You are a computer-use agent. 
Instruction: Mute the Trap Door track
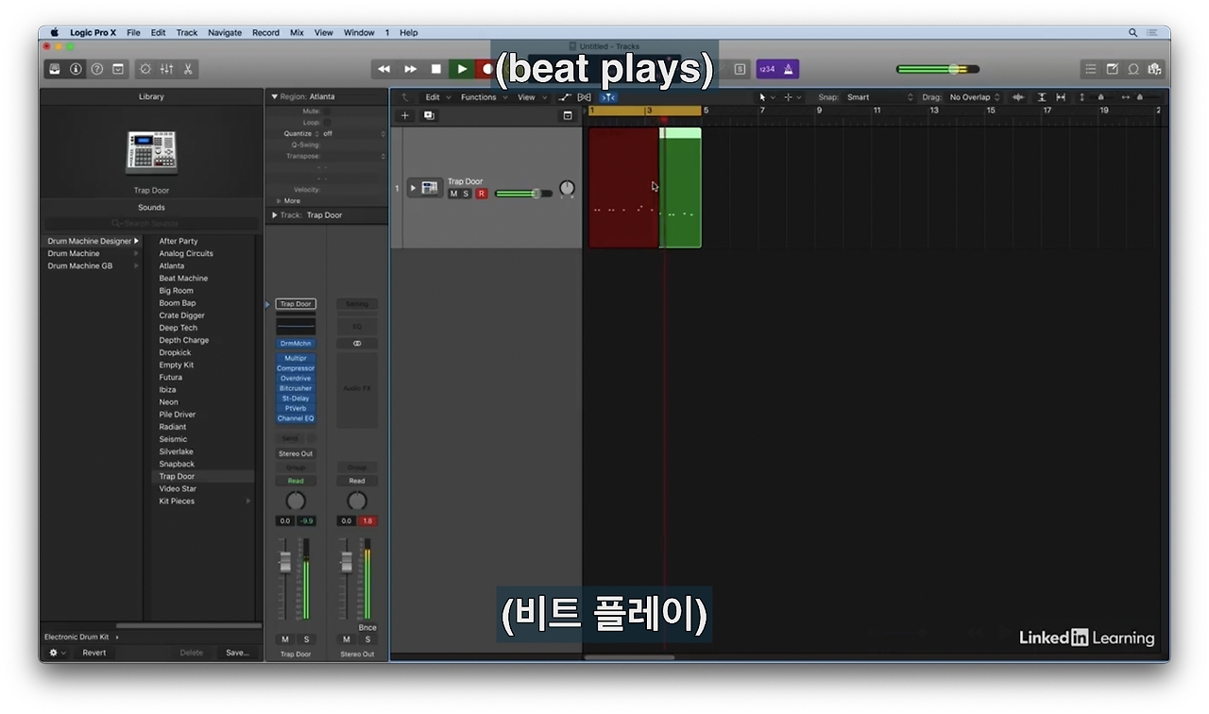pos(453,194)
